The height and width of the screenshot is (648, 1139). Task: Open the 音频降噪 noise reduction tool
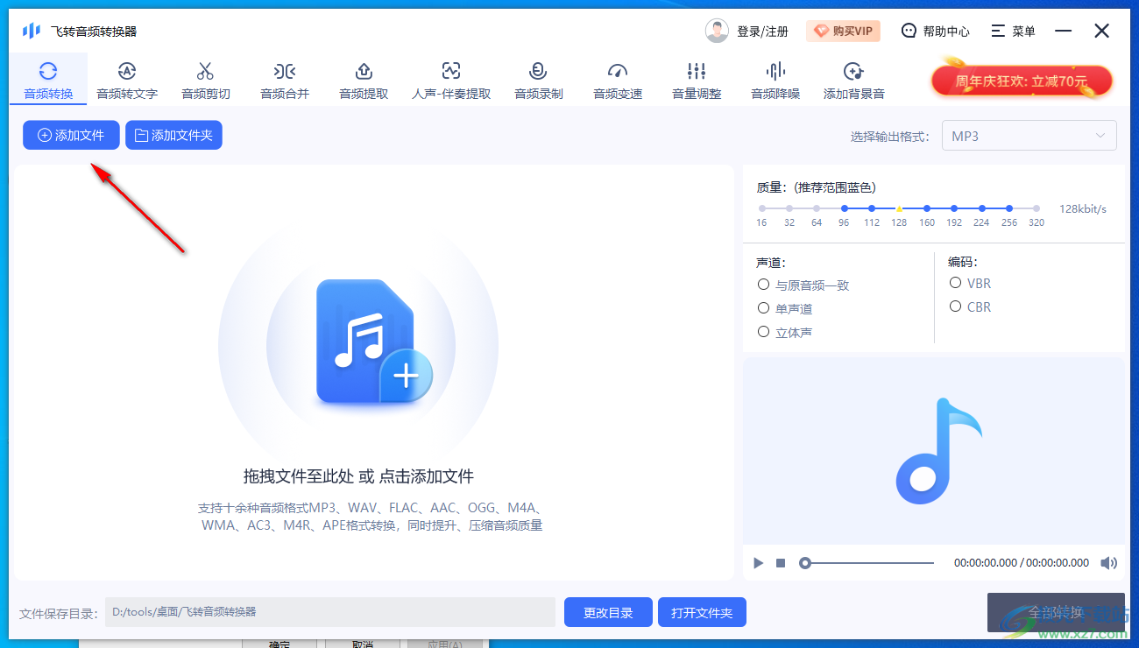[x=775, y=79]
